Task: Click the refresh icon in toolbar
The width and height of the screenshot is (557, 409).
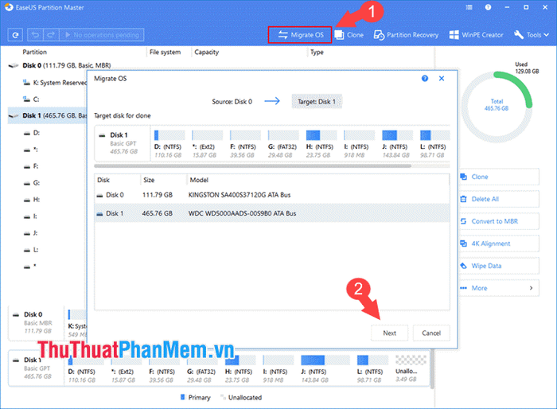Action: [x=15, y=35]
